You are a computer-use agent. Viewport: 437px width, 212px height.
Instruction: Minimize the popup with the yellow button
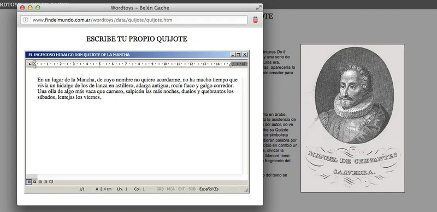pyautogui.click(x=30, y=8)
